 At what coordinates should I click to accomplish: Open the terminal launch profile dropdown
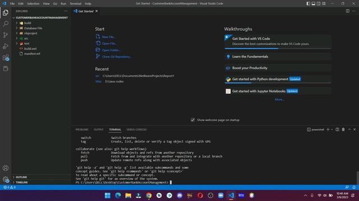332,130
